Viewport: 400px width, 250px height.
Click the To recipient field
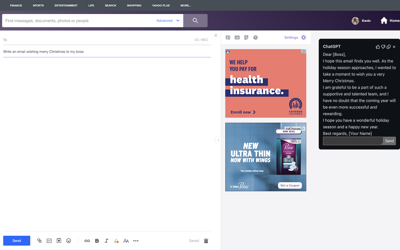(x=97, y=40)
